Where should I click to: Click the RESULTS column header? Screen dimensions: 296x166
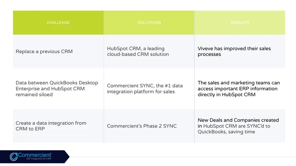click(240, 23)
